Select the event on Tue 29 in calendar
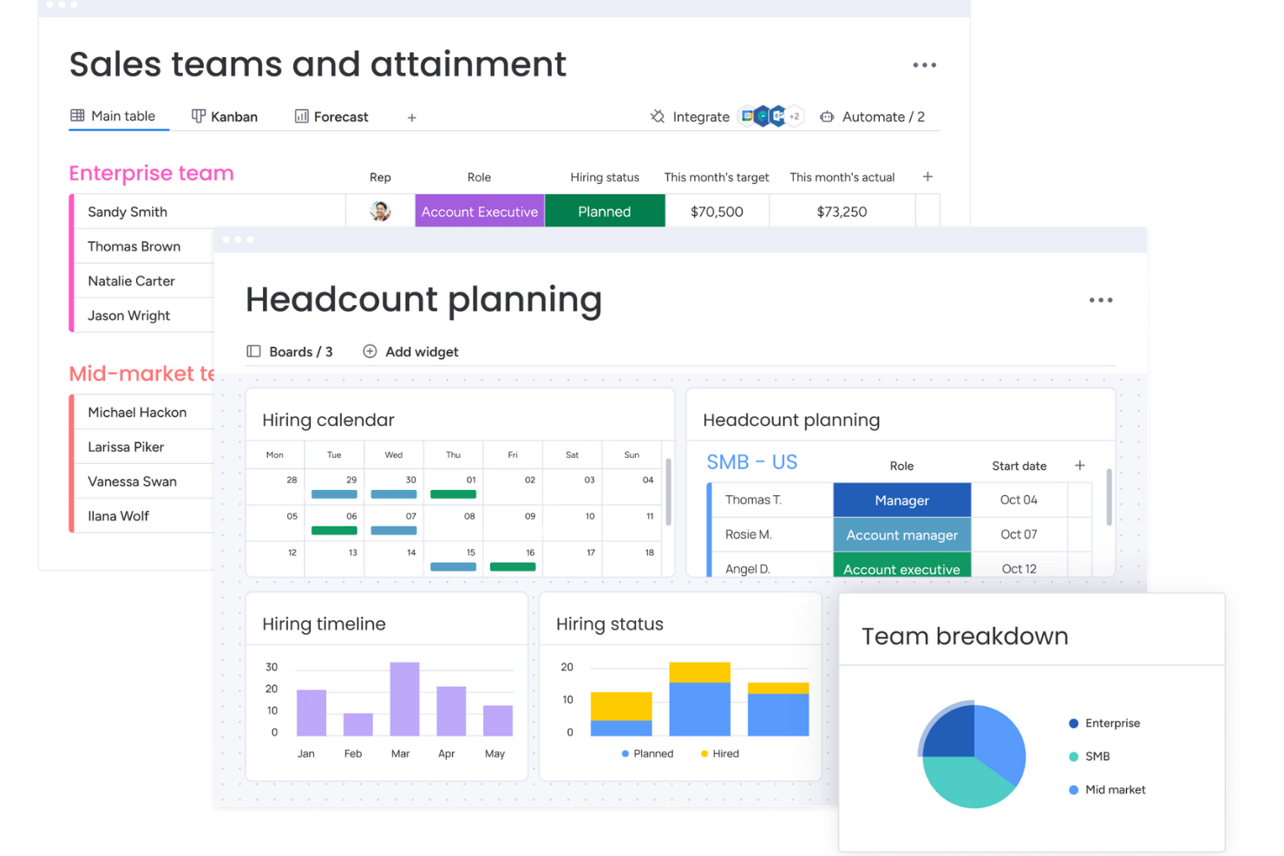 click(334, 494)
